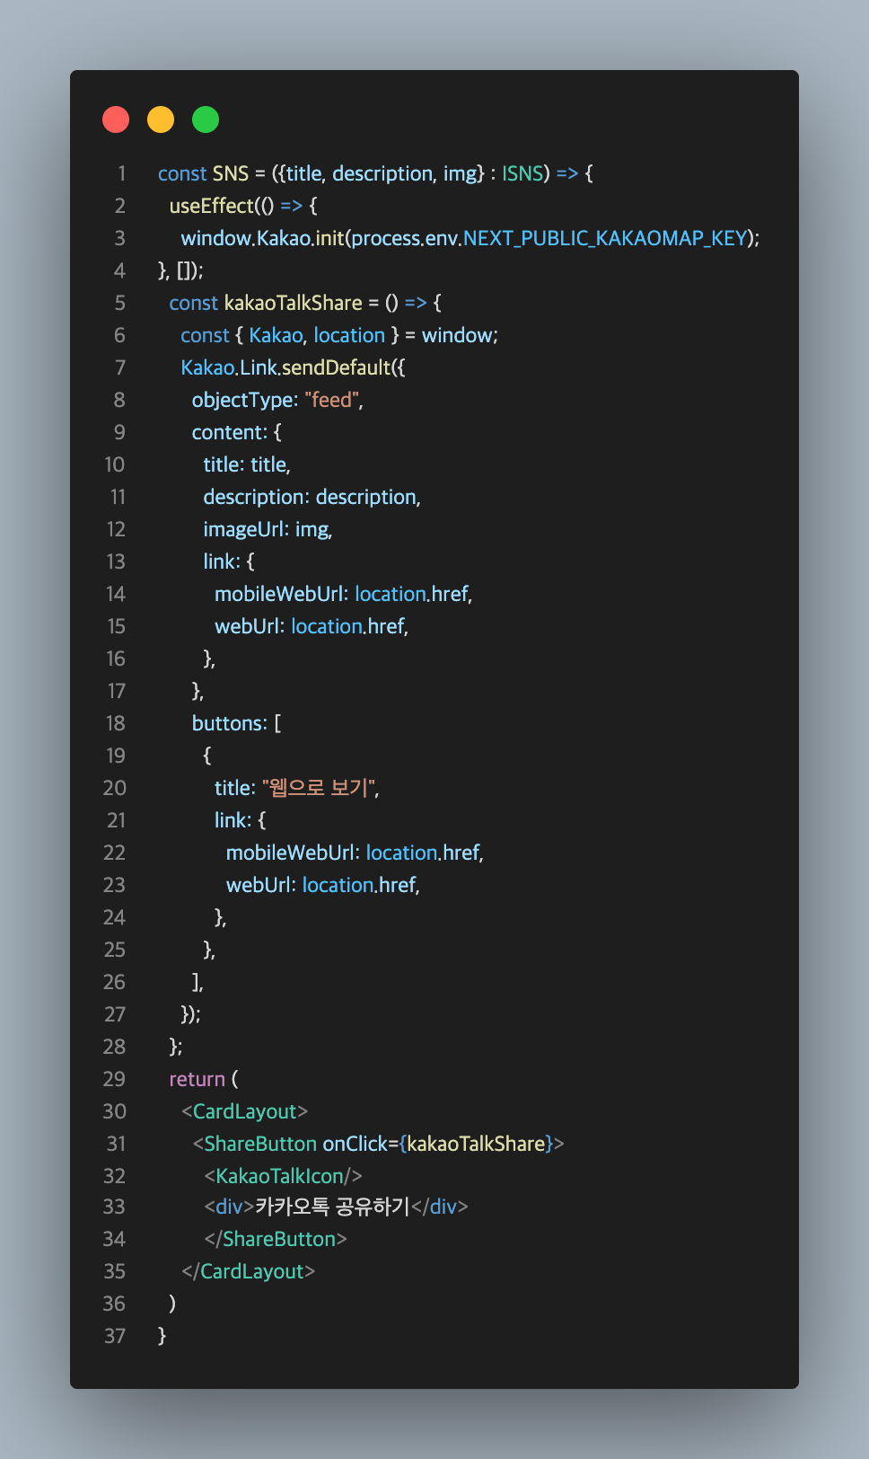Click the red close dot
The height and width of the screenshot is (1459, 869).
click(x=116, y=119)
